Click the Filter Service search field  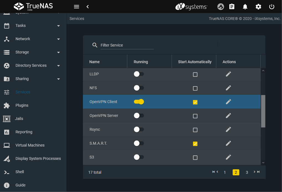(x=127, y=45)
